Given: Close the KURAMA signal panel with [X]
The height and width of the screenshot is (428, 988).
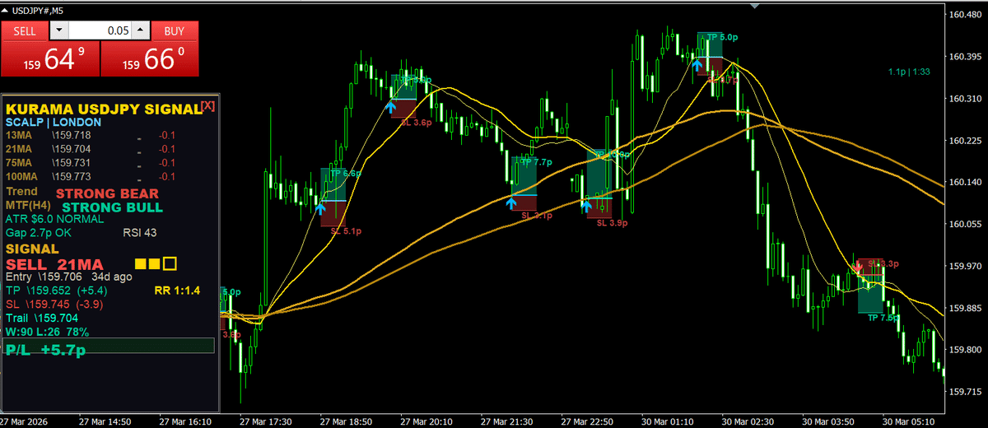Looking at the screenshot, I should pos(207,106).
